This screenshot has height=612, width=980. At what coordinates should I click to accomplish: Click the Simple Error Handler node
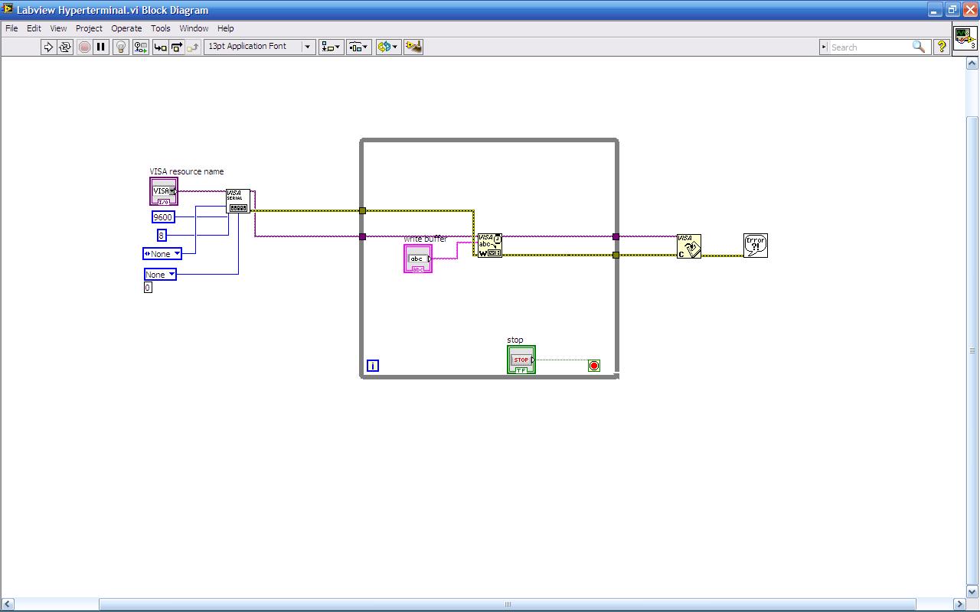(755, 246)
